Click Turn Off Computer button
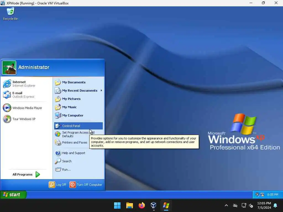 [x=86, y=185]
